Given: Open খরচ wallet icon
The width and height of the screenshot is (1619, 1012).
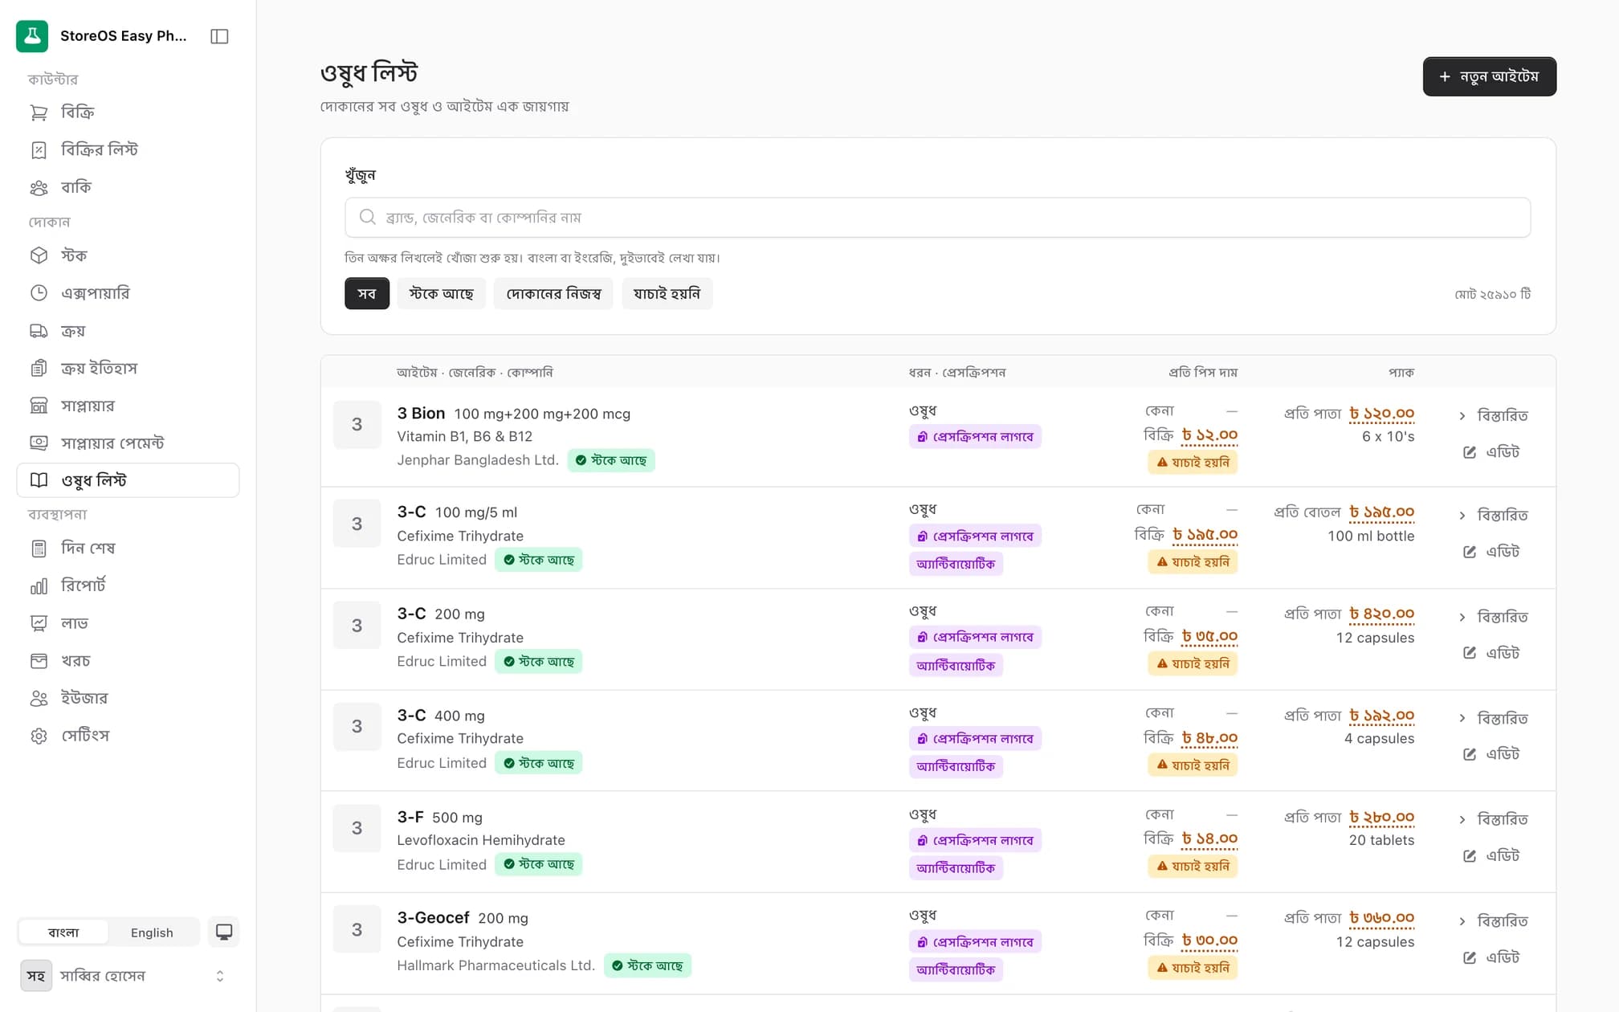Looking at the screenshot, I should pos(39,660).
